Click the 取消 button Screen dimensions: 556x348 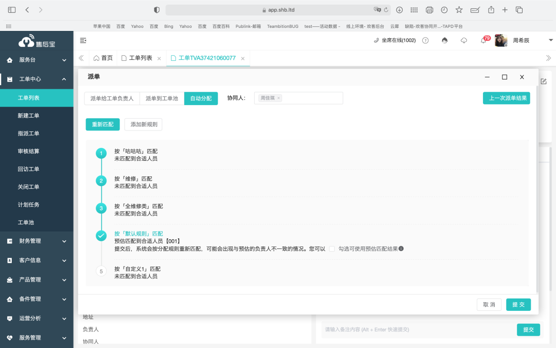[x=489, y=305]
